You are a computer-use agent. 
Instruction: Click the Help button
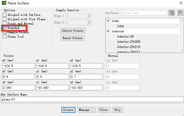(117, 110)
